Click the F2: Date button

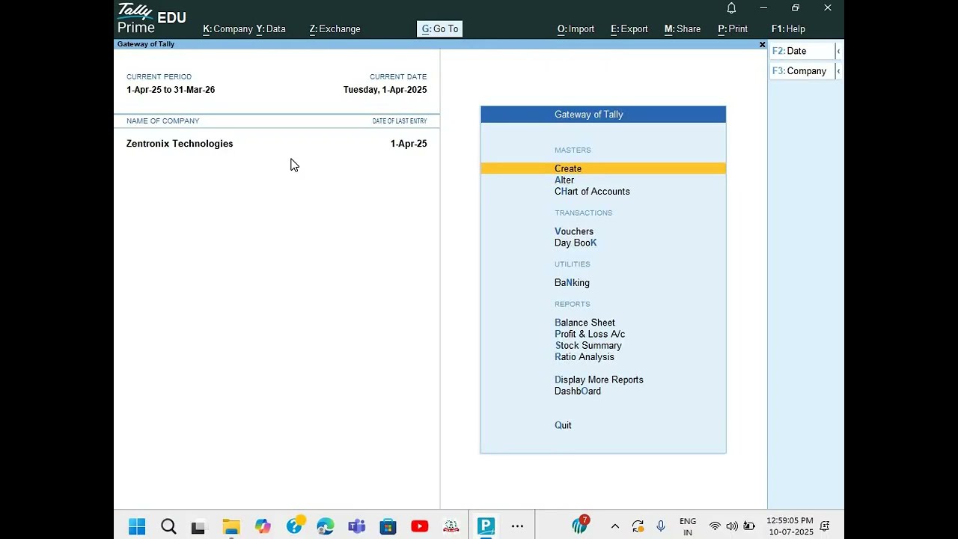point(802,51)
